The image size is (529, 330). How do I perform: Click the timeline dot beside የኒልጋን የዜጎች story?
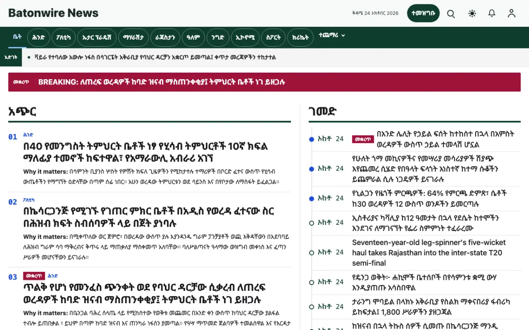(x=312, y=198)
